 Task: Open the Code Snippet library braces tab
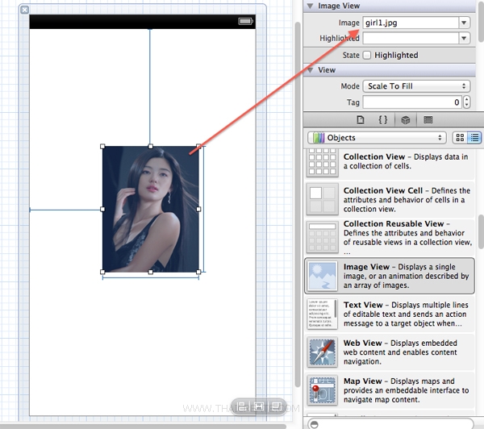(x=382, y=120)
